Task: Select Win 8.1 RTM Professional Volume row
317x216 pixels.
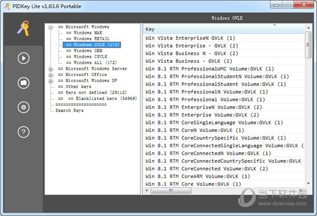Action: [x=224, y=99]
